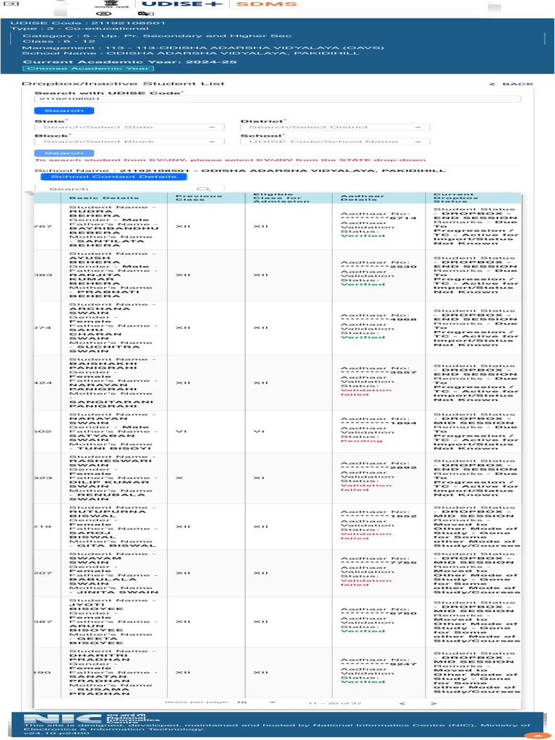Select the student row for RASHESWARI SWAIN
The image size is (555, 740).
coord(277,478)
